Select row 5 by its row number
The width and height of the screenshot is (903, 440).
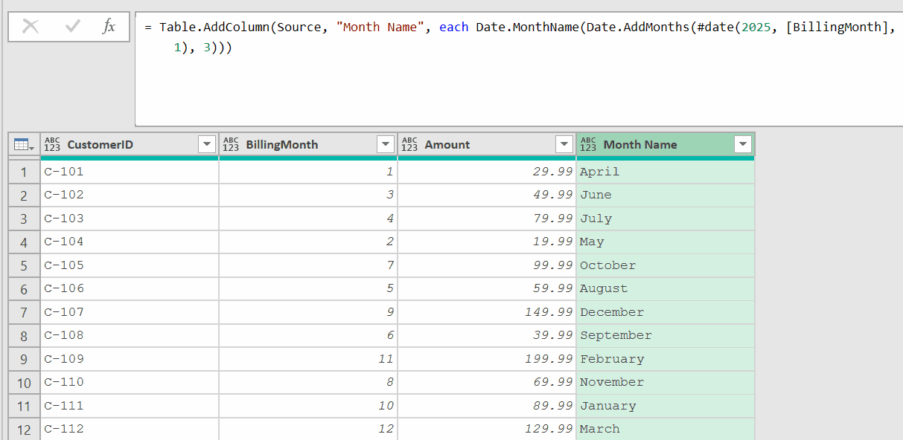click(22, 265)
